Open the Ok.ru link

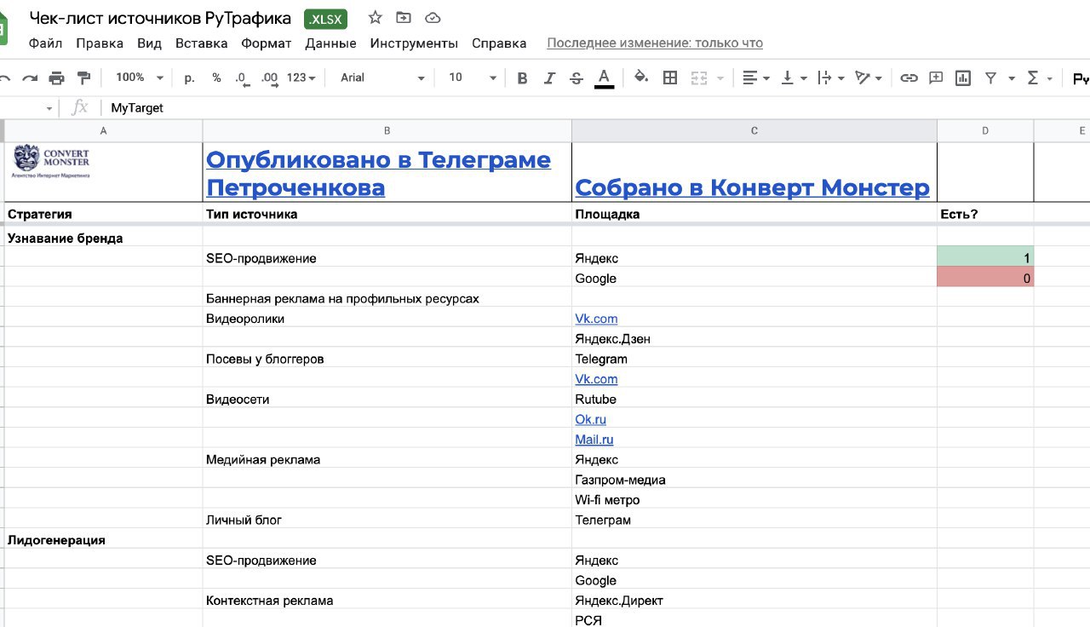click(x=591, y=419)
